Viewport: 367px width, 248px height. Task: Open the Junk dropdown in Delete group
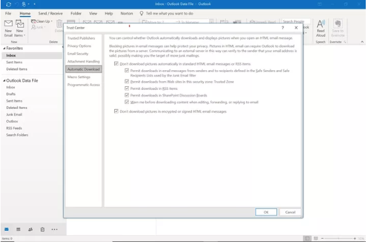pos(38,27)
